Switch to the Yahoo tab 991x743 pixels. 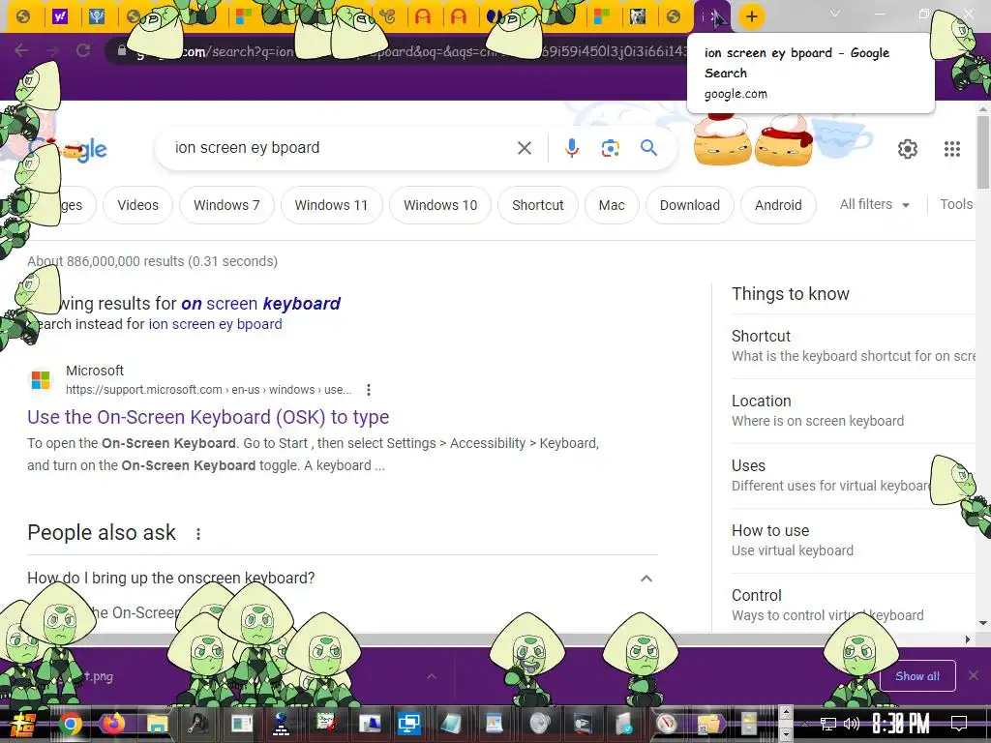click(60, 16)
